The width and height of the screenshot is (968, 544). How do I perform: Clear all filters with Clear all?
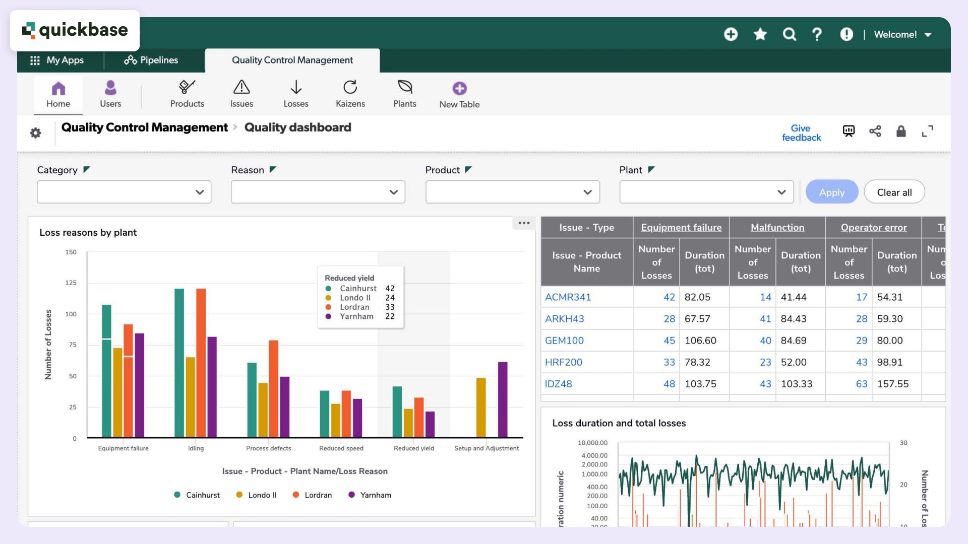894,192
